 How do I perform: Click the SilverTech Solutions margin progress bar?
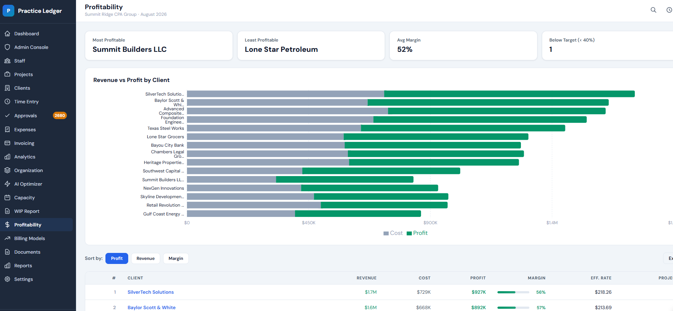pyautogui.click(x=513, y=292)
